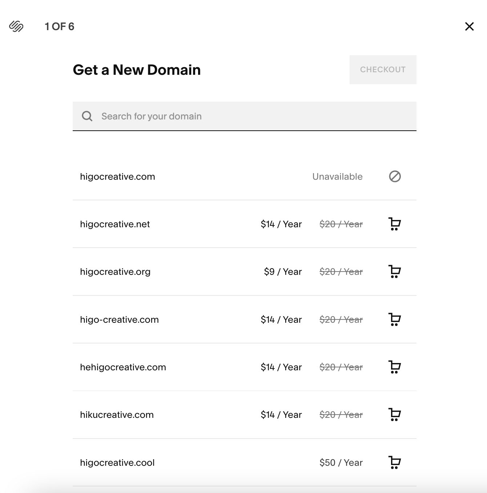Click inside the domain search field

218,116
